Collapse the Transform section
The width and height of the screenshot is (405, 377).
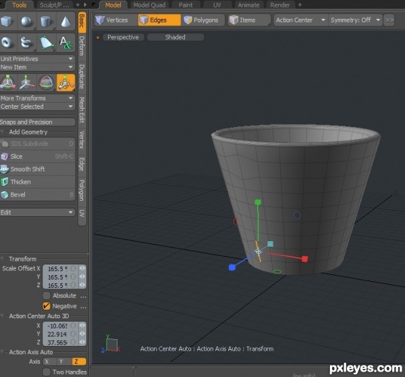coord(2,259)
